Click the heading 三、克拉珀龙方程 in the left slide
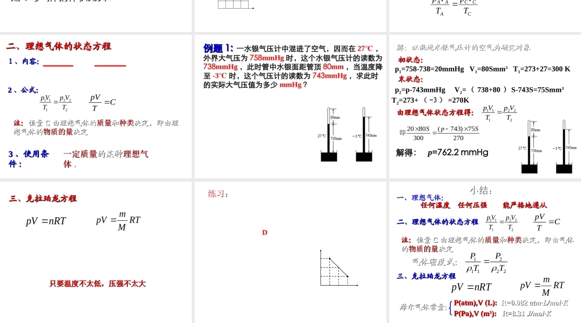 (x=43, y=199)
